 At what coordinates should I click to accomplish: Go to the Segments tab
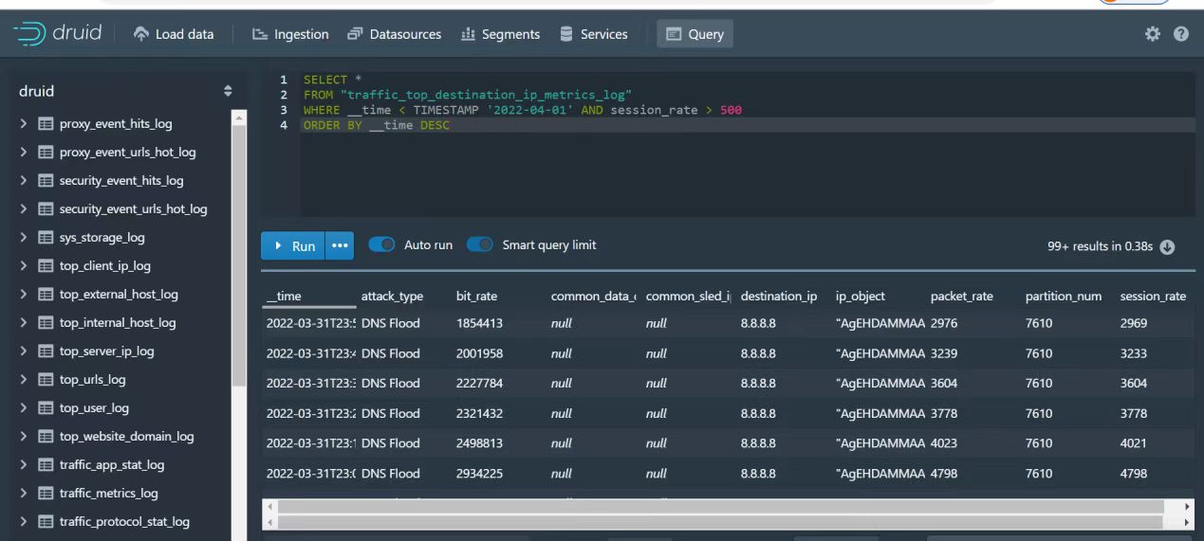[x=500, y=34]
